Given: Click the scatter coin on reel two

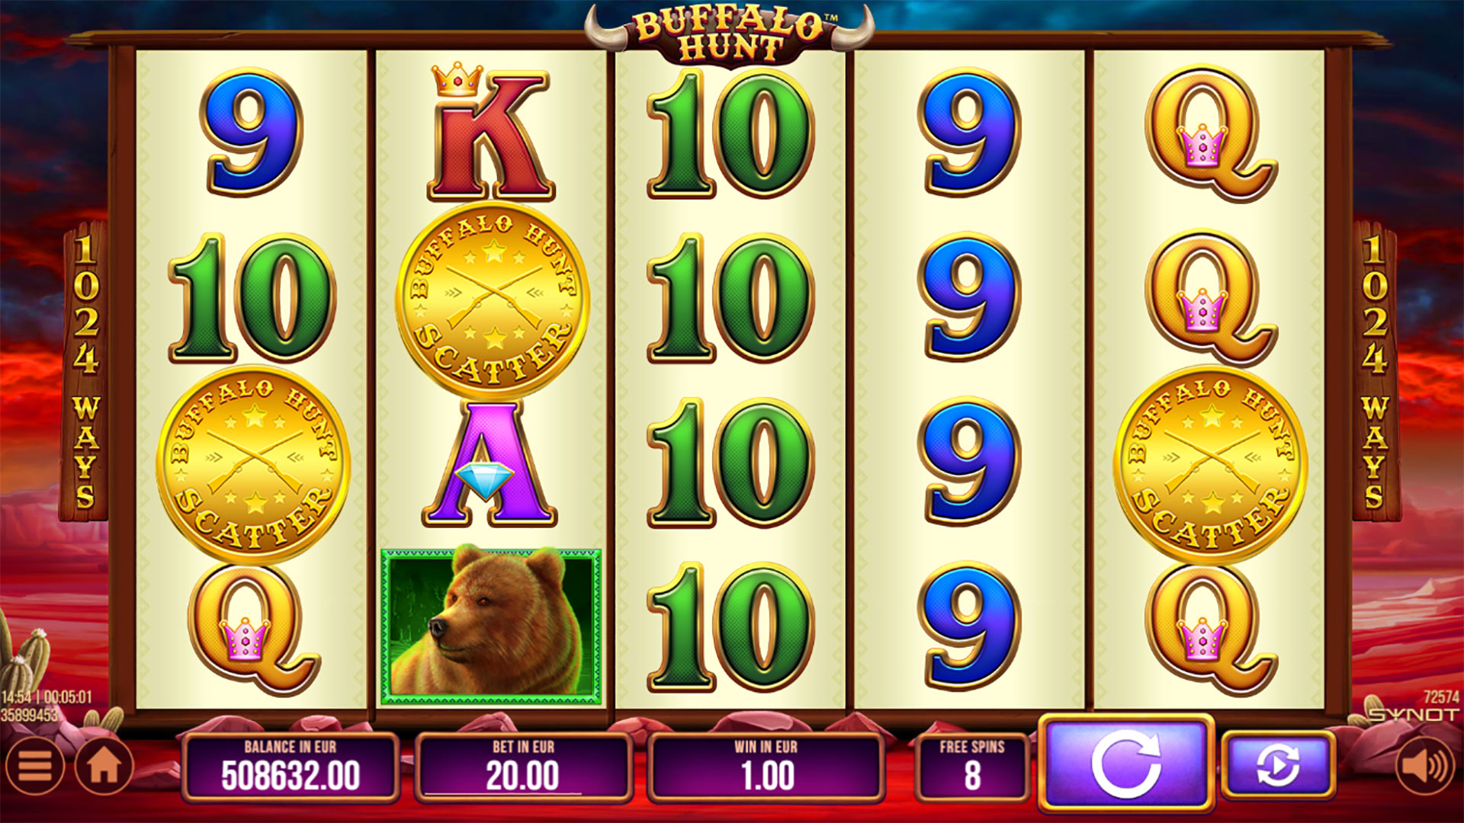Looking at the screenshot, I should point(493,299).
